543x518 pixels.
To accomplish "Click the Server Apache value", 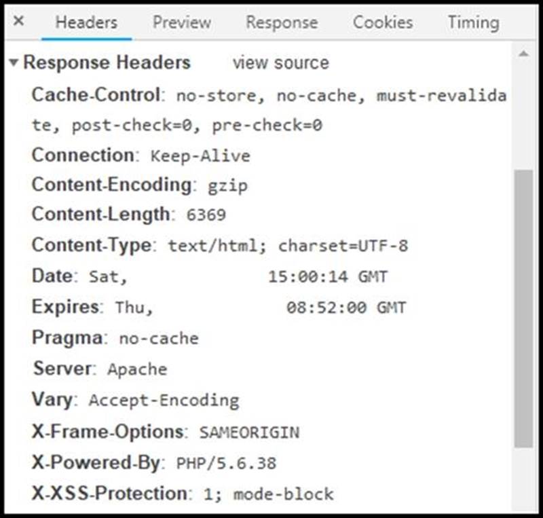I will 137,369.
